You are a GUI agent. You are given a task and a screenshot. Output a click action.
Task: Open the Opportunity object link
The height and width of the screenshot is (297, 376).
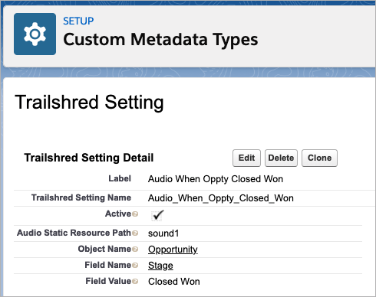coord(173,250)
